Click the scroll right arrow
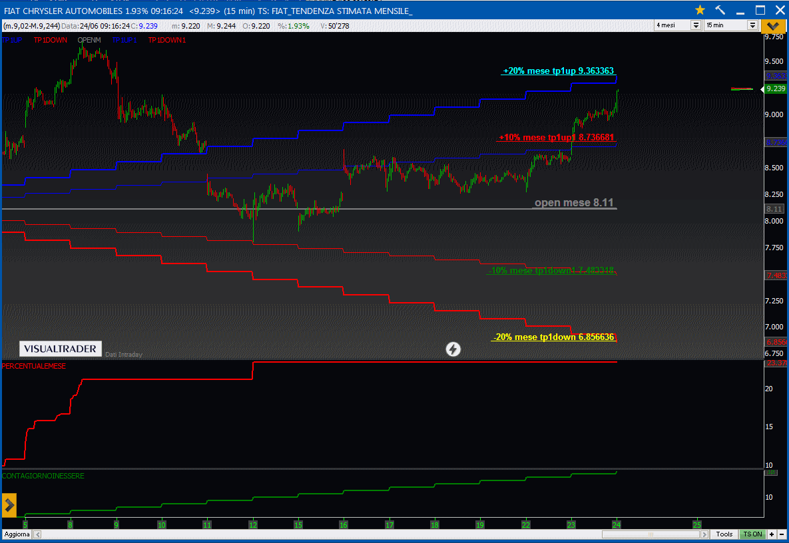 [704, 534]
